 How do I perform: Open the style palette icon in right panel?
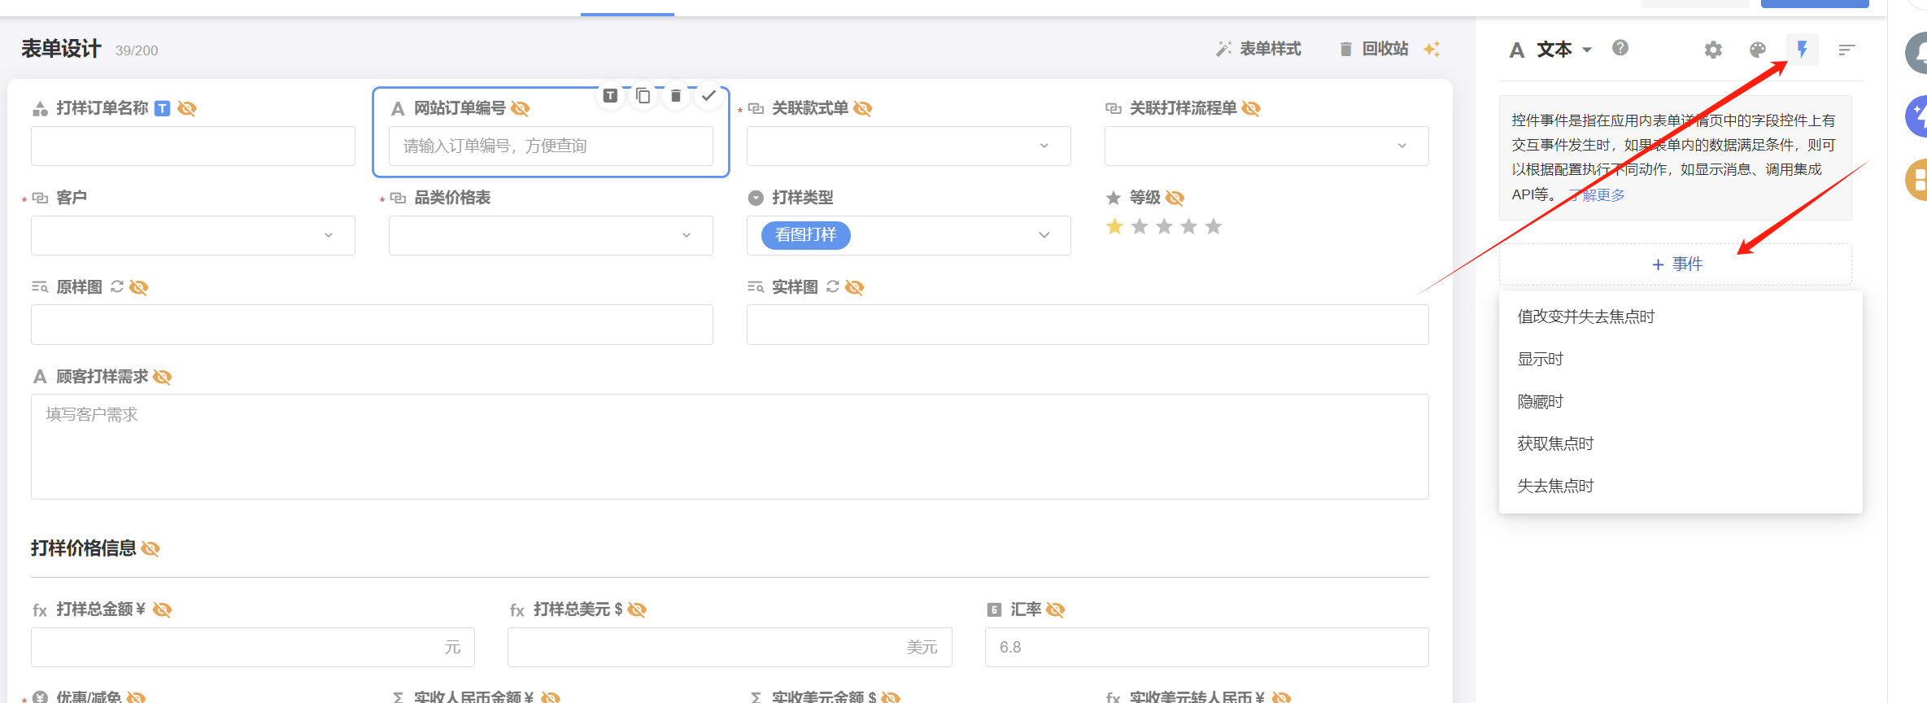pos(1757,50)
